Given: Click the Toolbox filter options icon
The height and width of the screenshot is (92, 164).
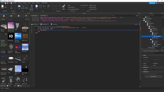Looking at the screenshot, I should click(28, 19).
